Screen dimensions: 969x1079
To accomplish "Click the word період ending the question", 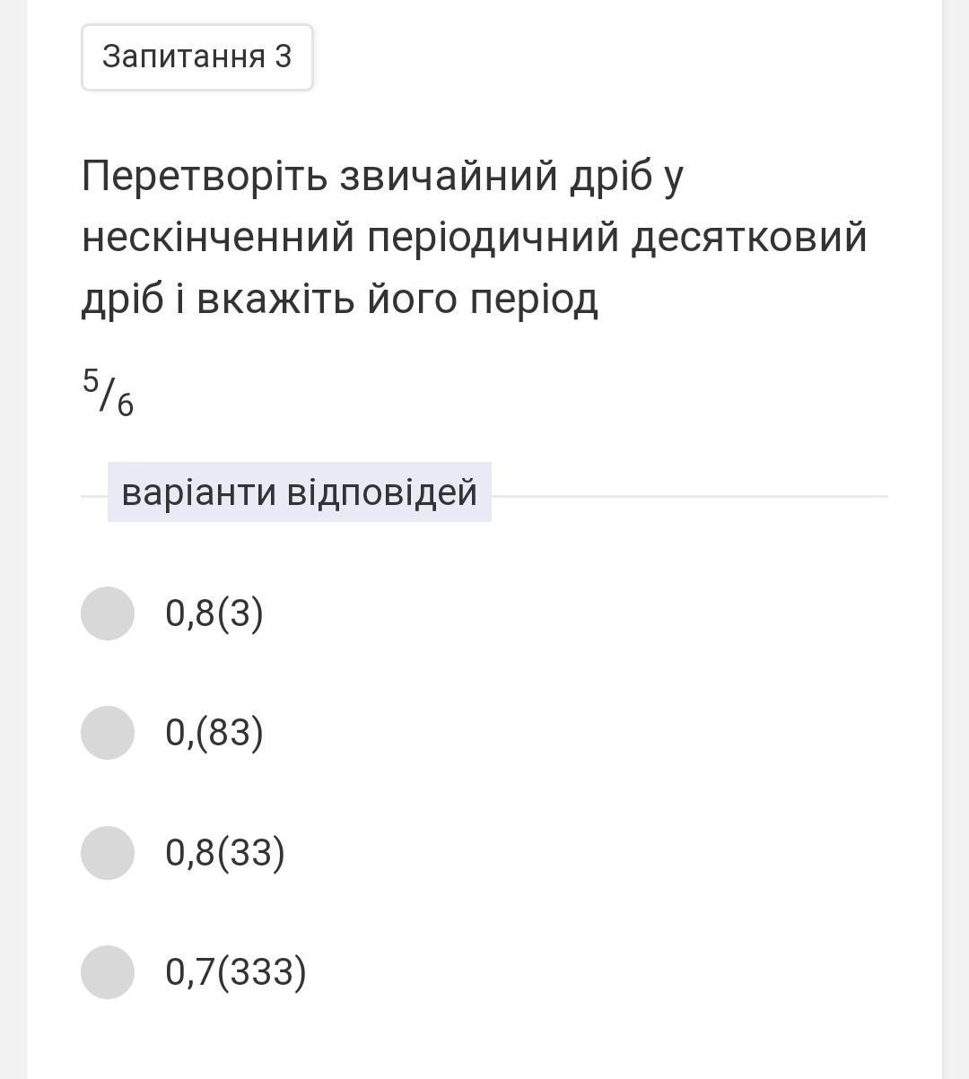I will (x=534, y=300).
